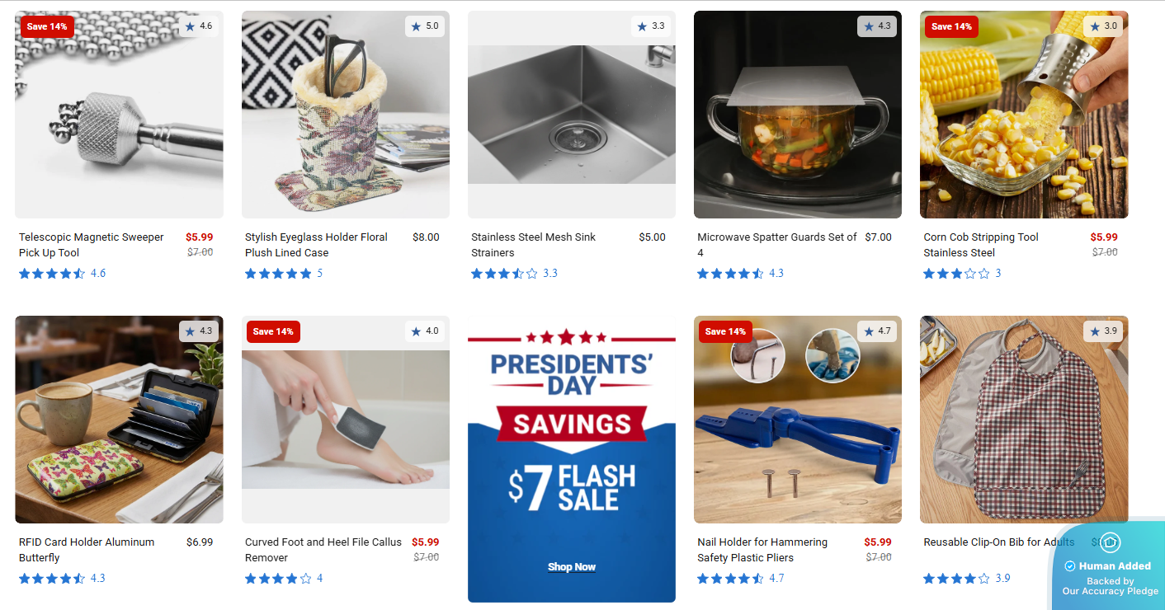Image resolution: width=1165 pixels, height=610 pixels.
Task: Open Microwave Spatter Guards Set of 4 title
Action: [x=777, y=245]
